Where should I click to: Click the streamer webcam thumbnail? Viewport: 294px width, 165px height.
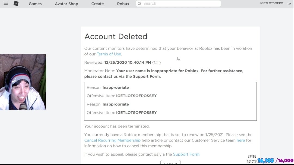[x=23, y=82]
